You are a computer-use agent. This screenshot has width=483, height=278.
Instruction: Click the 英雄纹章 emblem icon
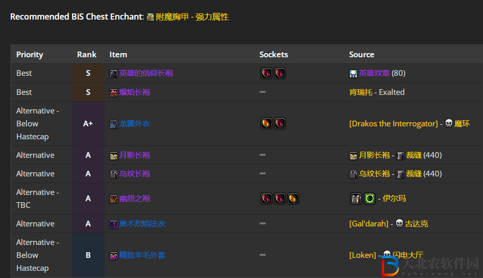[x=353, y=74]
